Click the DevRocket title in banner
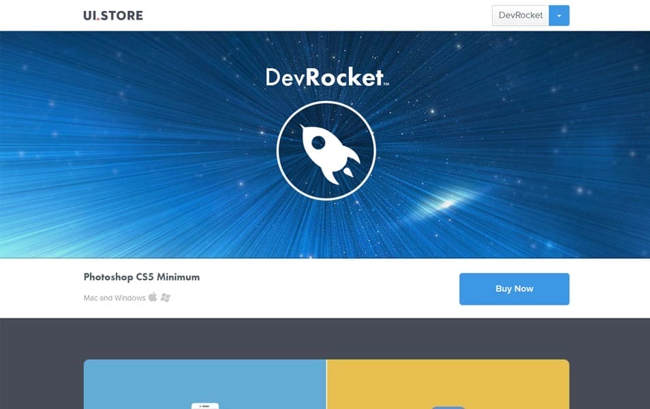Screen dimensions: 650x409 point(327,77)
